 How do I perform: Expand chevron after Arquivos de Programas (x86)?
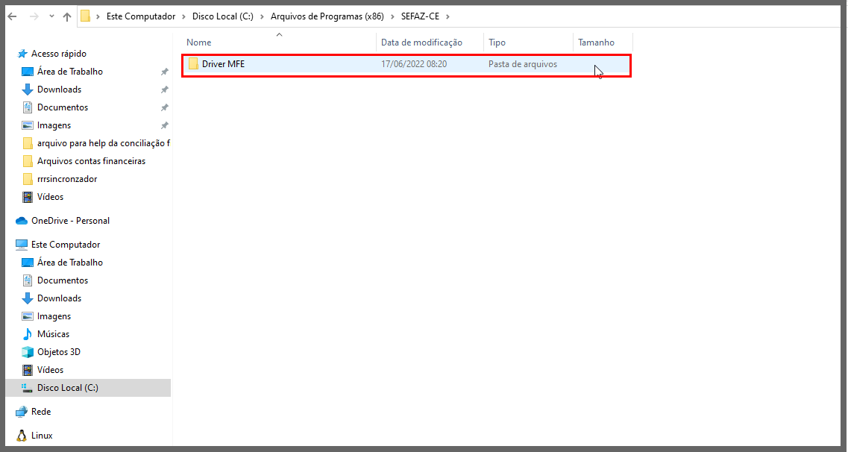click(x=392, y=16)
